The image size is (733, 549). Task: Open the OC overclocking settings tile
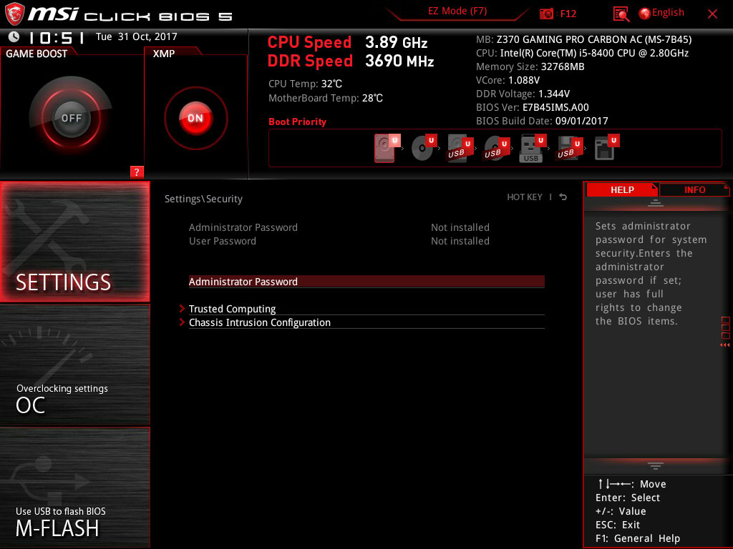pyautogui.click(x=74, y=365)
